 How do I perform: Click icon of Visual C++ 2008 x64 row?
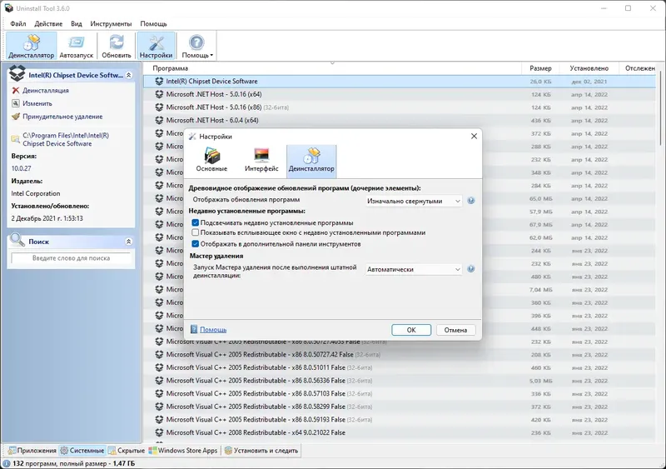coord(159,432)
